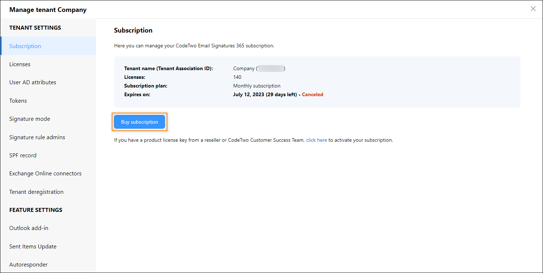This screenshot has width=543, height=273.
Task: Click the TENANT SETTINGS section header
Action: 35,27
